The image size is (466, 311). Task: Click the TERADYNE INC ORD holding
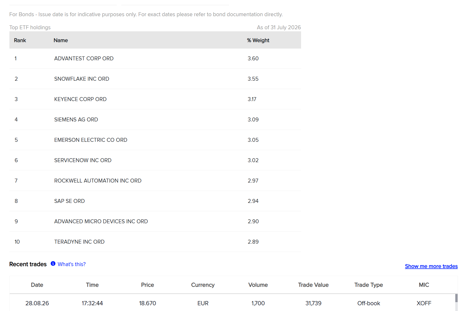pyautogui.click(x=79, y=242)
